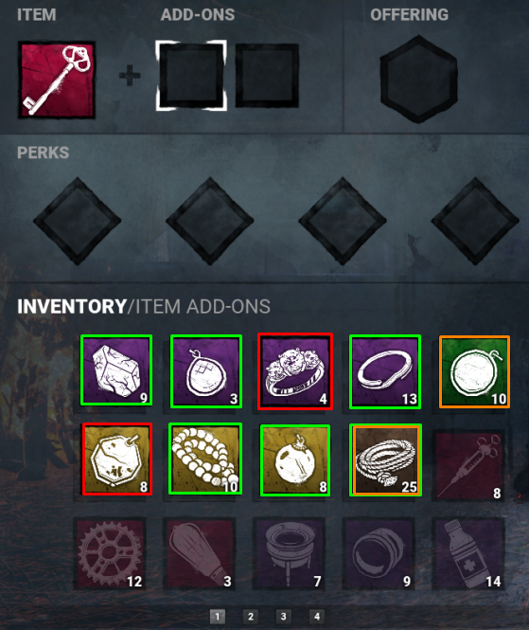Choose the purple gemstone add-on with count 9
This screenshot has height=630, width=529.
pyautogui.click(x=116, y=370)
